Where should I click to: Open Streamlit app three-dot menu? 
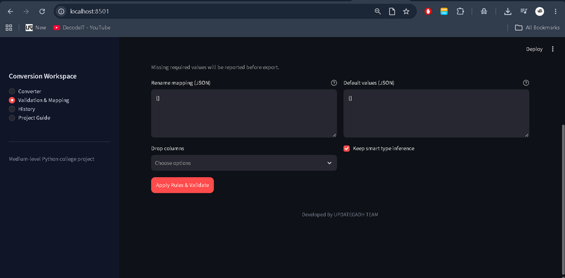pos(553,50)
